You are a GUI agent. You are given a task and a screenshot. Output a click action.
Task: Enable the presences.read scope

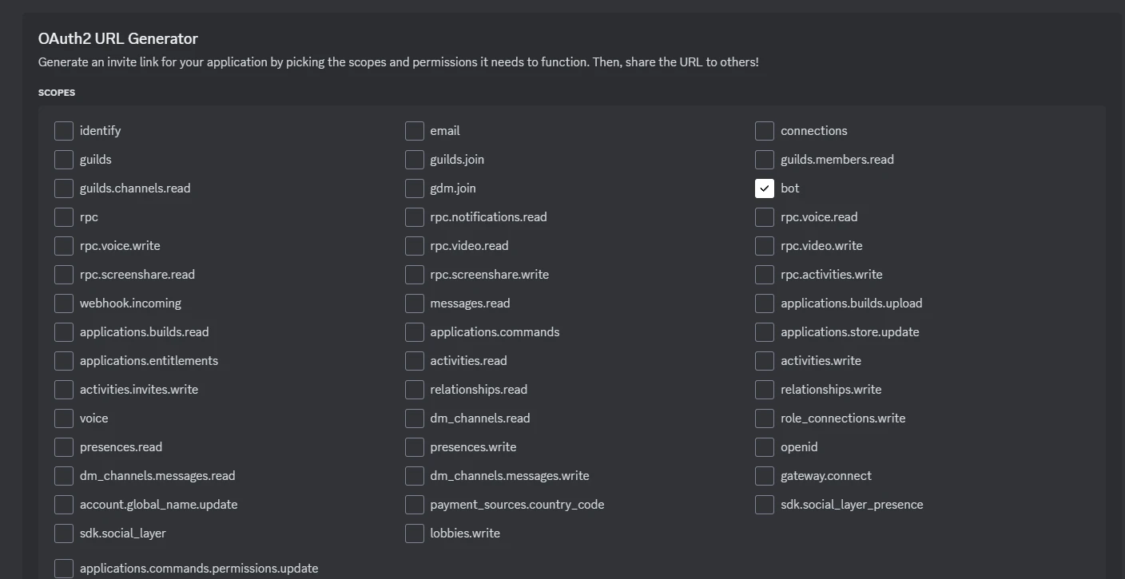point(64,447)
